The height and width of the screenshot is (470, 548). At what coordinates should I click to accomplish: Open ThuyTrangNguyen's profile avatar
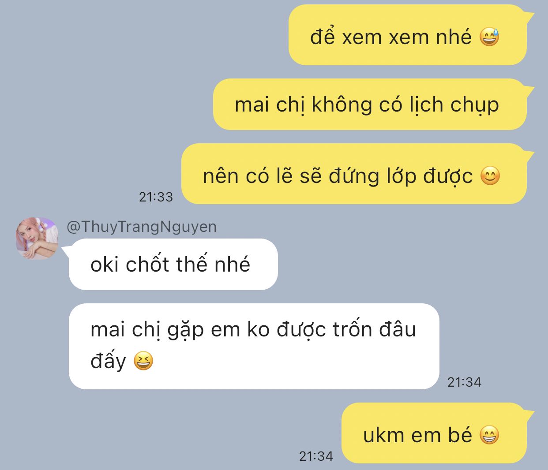pos(37,238)
